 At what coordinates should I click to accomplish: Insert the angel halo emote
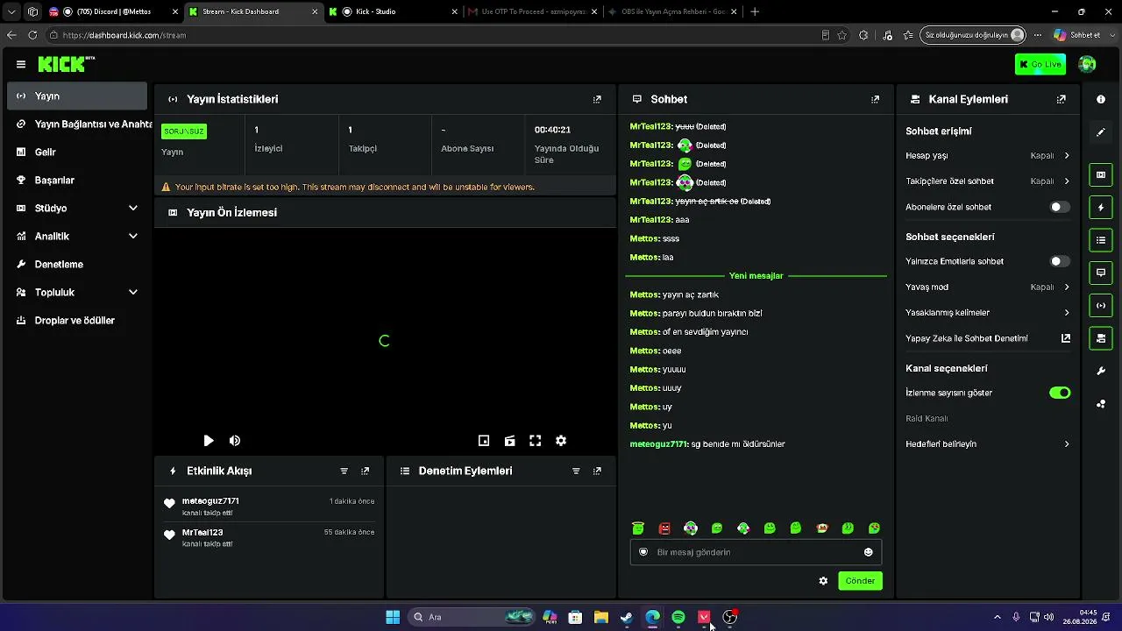click(638, 528)
